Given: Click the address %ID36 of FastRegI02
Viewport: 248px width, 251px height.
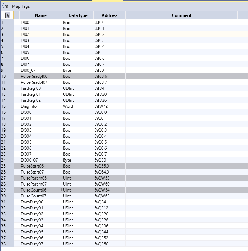Looking at the screenshot, I should pos(109,100).
